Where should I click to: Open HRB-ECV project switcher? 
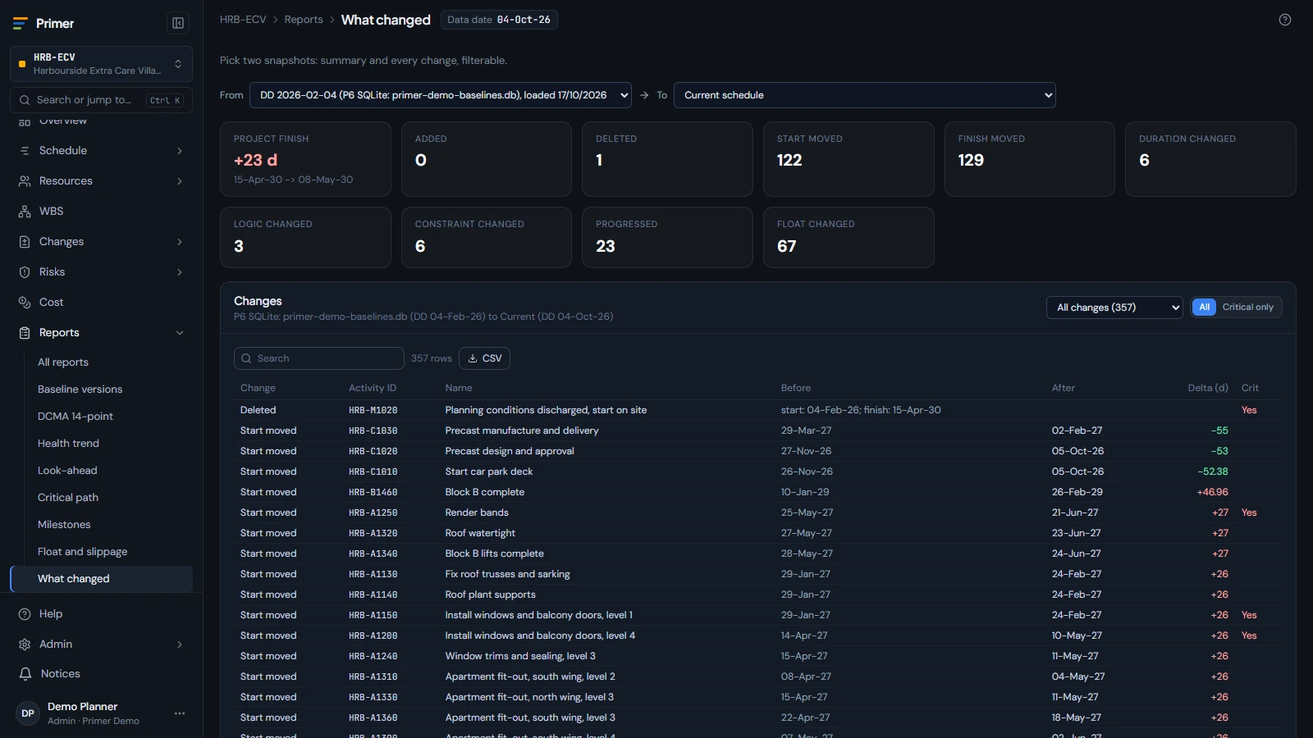[x=101, y=64]
